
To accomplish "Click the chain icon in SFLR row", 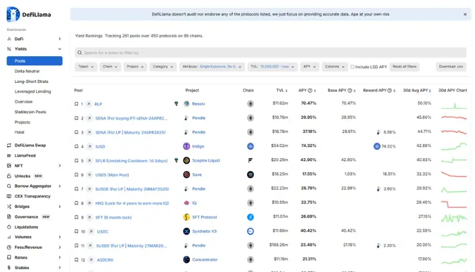I will click(x=250, y=161).
